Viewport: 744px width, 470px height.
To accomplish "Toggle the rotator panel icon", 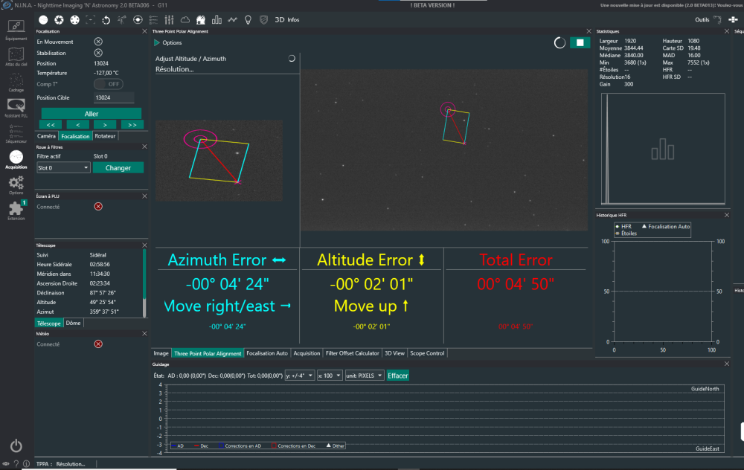I will coord(106,20).
